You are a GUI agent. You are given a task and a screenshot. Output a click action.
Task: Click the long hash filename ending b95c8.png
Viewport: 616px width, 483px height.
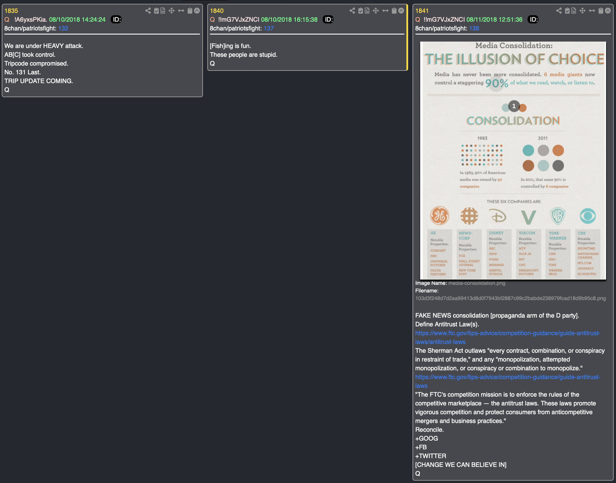pyautogui.click(x=511, y=298)
